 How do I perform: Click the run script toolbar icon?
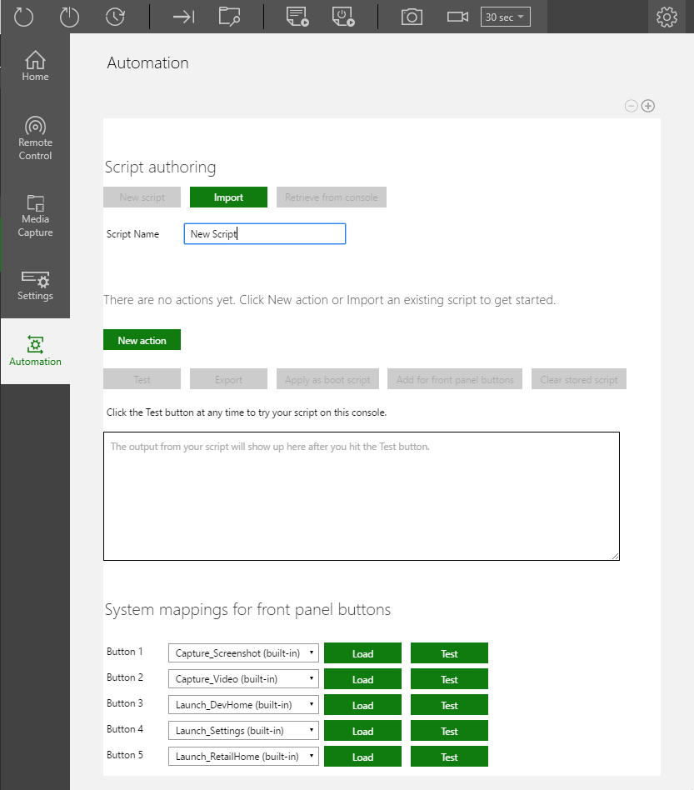(x=297, y=17)
